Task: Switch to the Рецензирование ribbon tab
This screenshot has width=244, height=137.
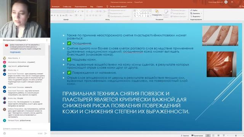Action: 81,6
